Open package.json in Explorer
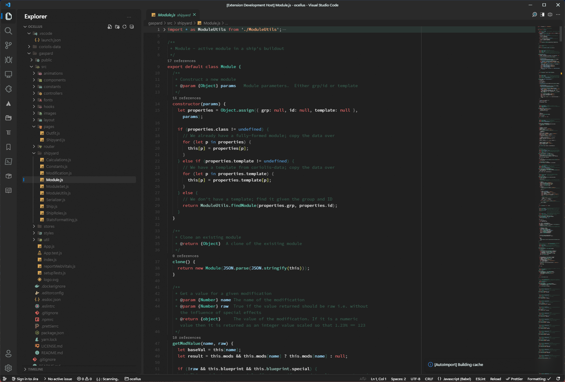The height and width of the screenshot is (382, 565). click(52, 333)
